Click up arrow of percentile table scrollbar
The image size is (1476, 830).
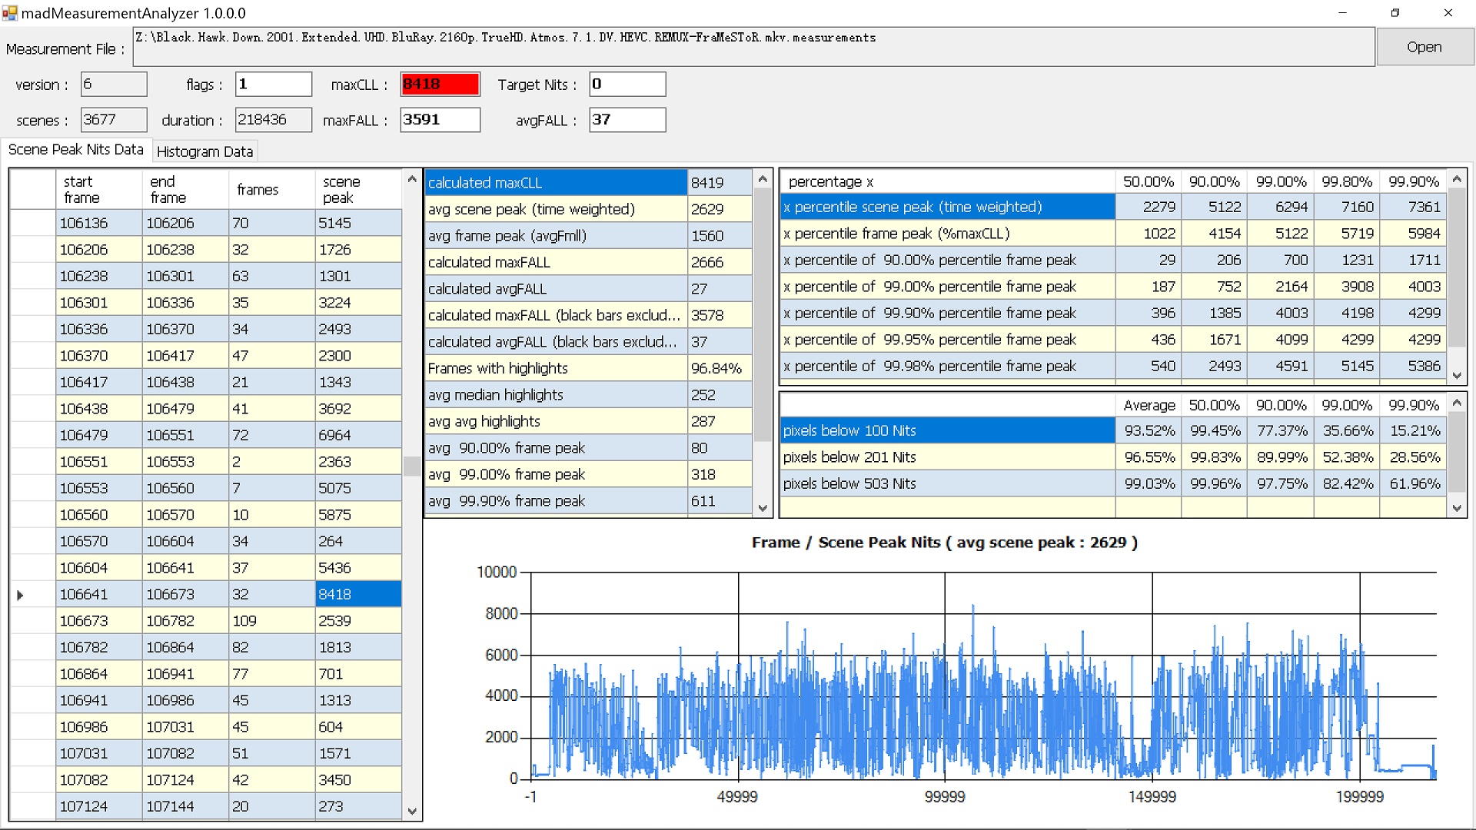tap(1457, 179)
